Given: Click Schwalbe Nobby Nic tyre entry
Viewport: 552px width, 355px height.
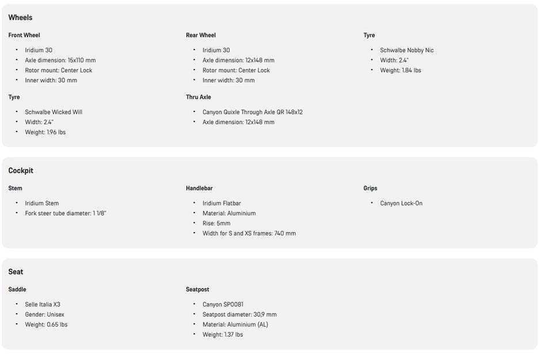Looking at the screenshot, I should (407, 51).
